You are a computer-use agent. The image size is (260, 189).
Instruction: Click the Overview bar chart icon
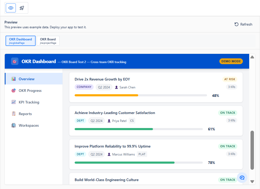14,79
